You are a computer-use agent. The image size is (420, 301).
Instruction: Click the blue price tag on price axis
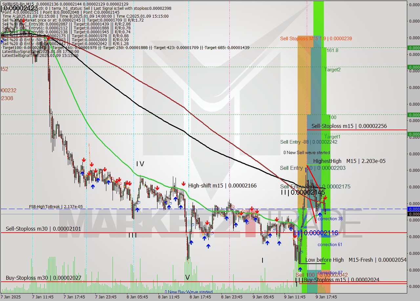click(x=413, y=209)
